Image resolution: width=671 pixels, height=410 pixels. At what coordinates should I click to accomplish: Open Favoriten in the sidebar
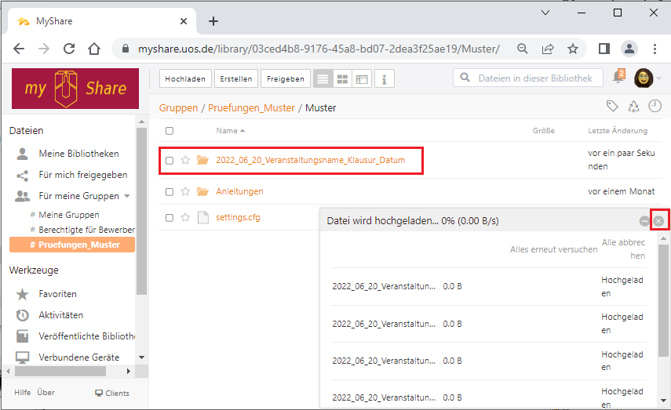(57, 294)
